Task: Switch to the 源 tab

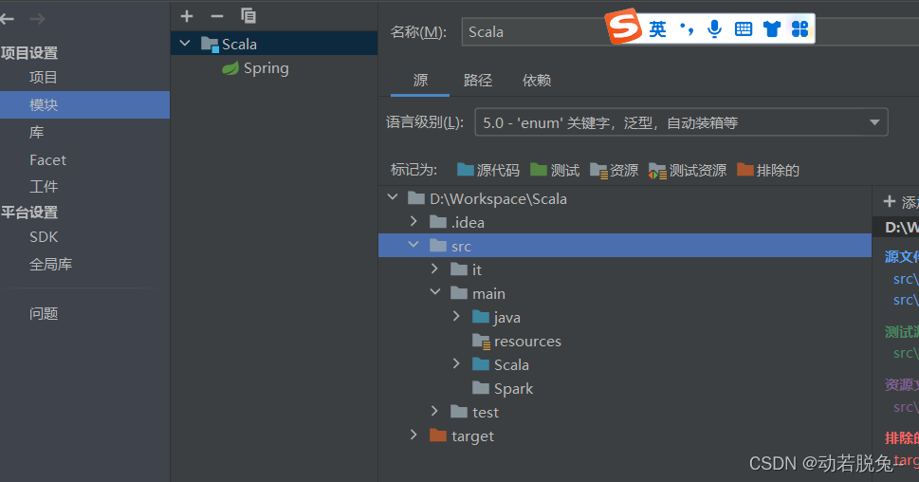Action: pos(420,81)
